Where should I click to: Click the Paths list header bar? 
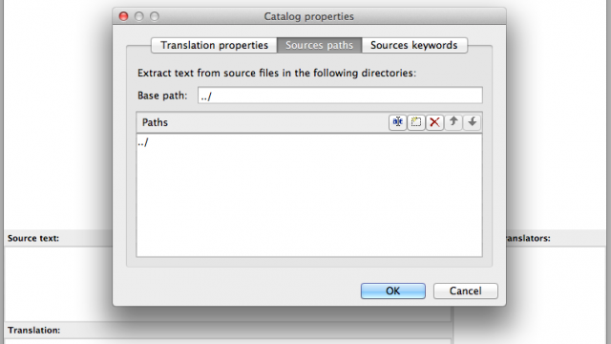(x=261, y=122)
